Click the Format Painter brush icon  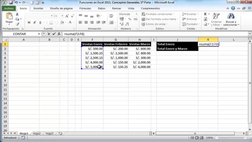coord(17,24)
